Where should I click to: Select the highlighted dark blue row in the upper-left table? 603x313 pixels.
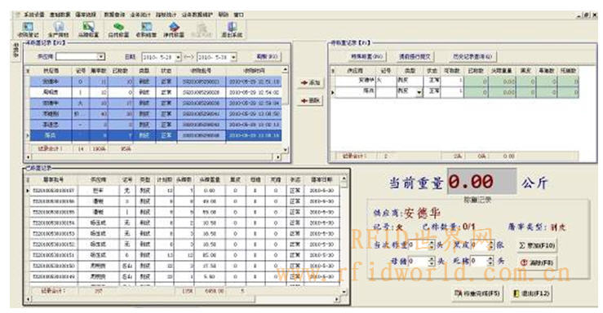156,135
